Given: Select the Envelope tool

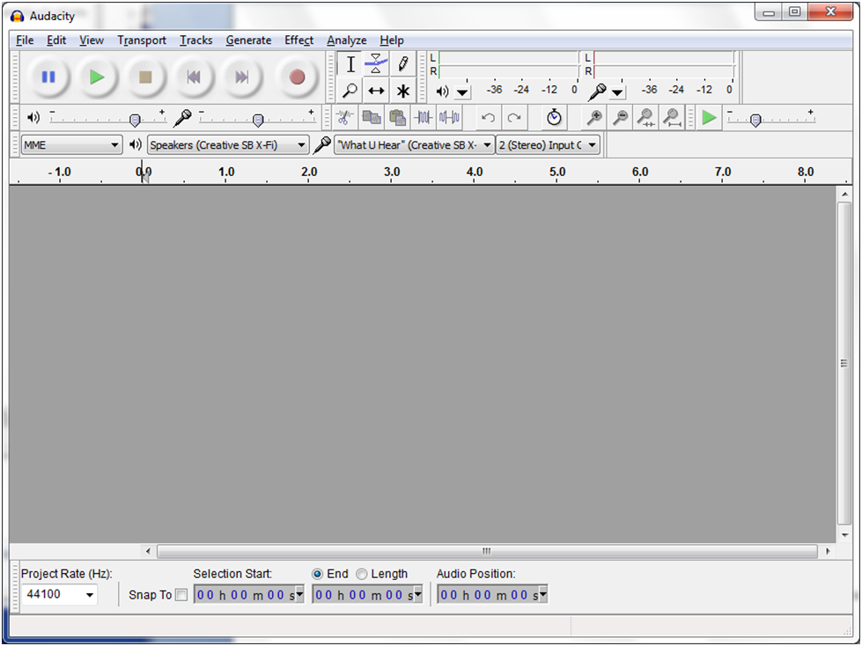Looking at the screenshot, I should [x=376, y=64].
